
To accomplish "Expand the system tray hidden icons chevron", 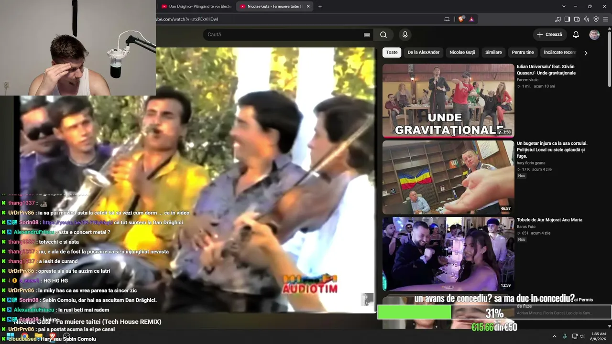I will pos(555,336).
